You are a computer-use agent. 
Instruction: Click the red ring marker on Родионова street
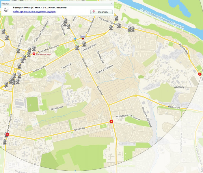200,74
